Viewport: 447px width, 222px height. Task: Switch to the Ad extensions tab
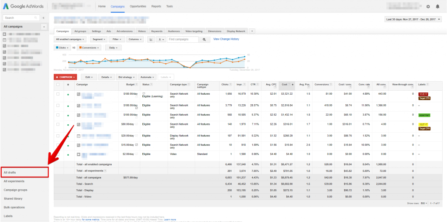coord(124,31)
